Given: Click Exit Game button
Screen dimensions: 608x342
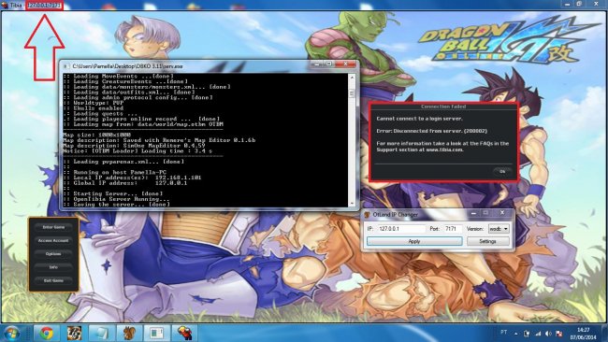Looking at the screenshot, I should tap(53, 280).
